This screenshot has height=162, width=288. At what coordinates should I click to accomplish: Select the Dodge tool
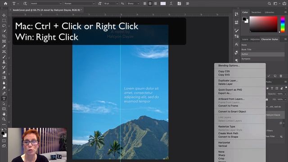coord(4,88)
